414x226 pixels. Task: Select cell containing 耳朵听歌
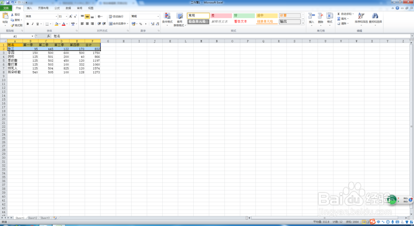click(x=15, y=72)
